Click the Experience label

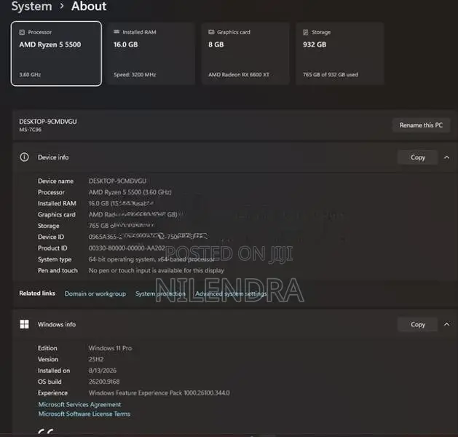[x=52, y=393]
